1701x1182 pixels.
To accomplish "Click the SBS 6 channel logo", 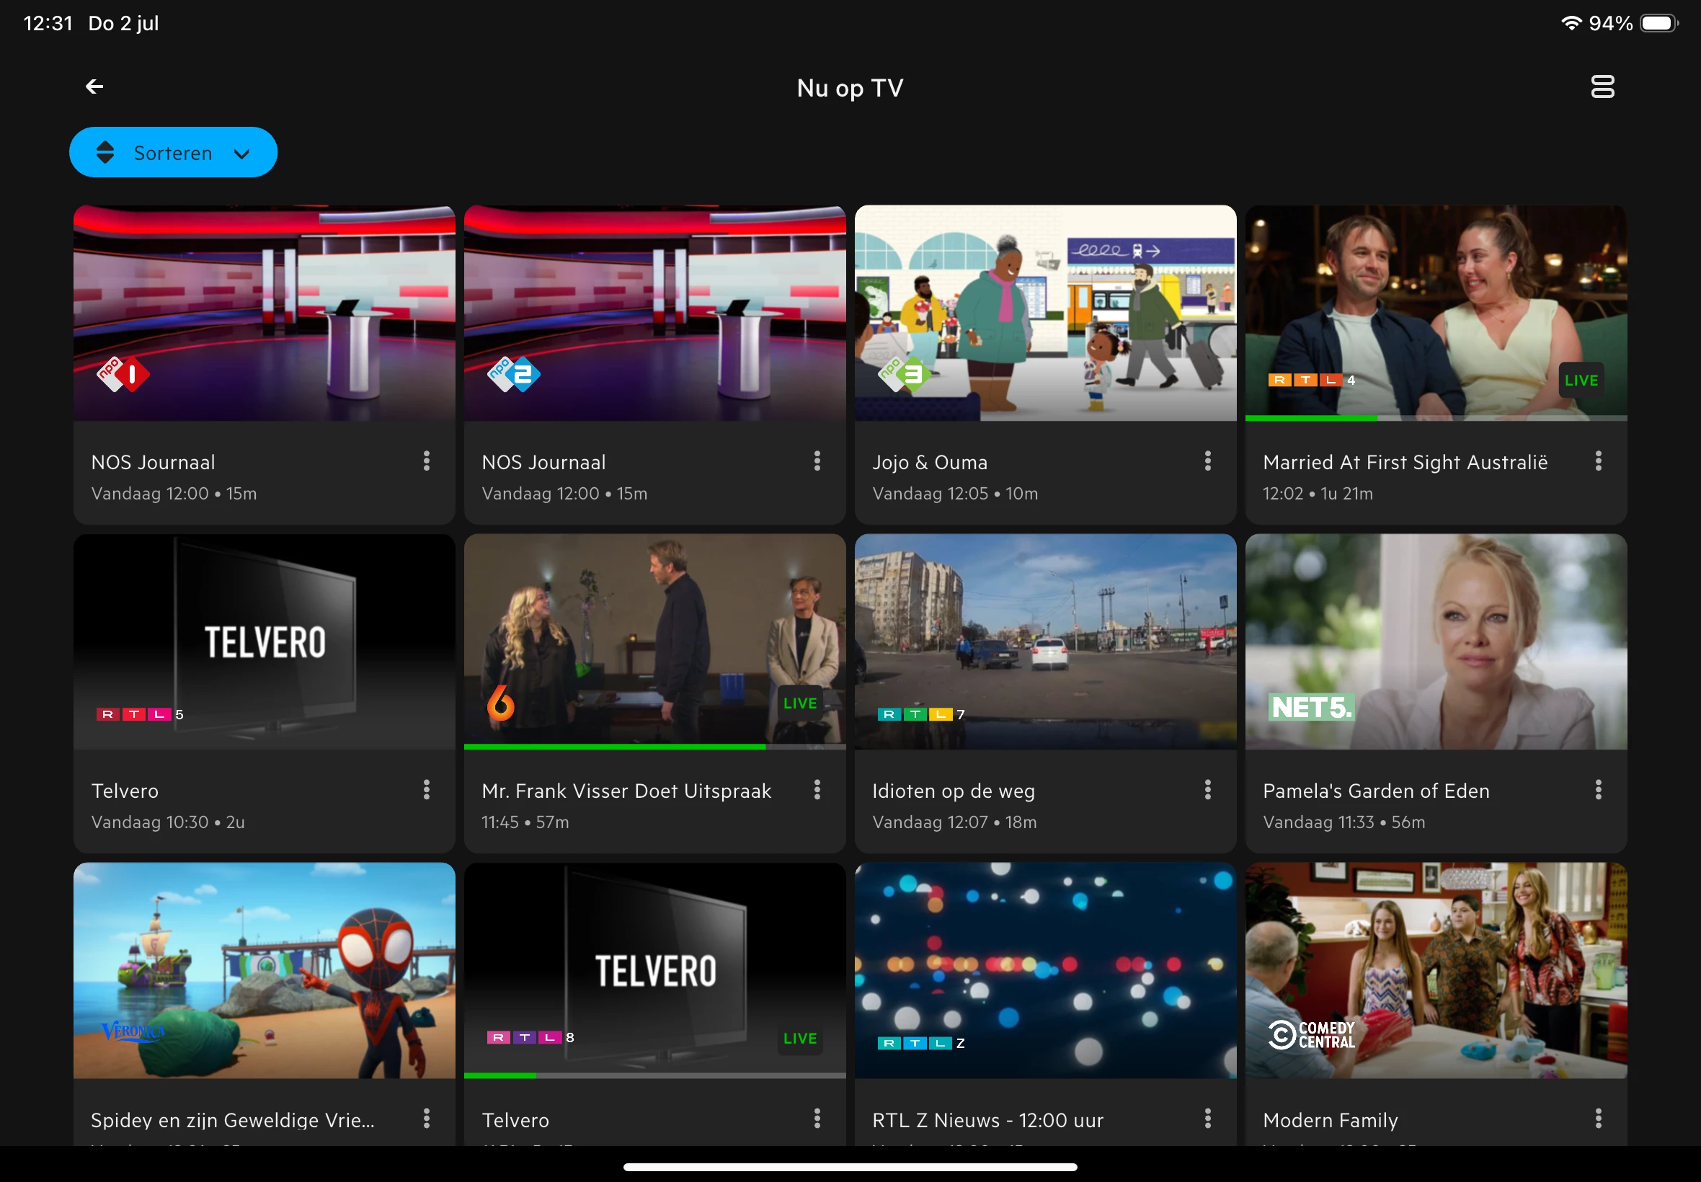I will pyautogui.click(x=501, y=702).
